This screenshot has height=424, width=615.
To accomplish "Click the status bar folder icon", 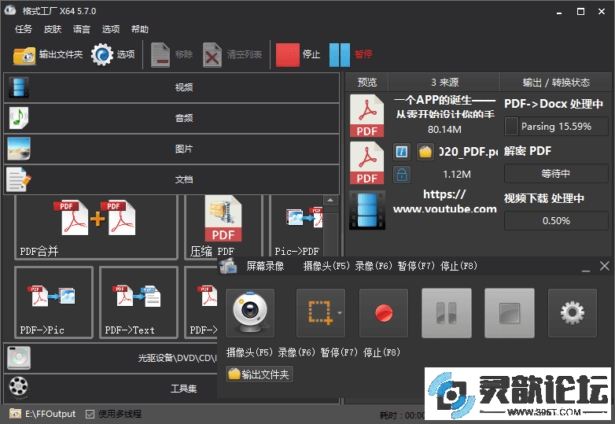I will click(15, 414).
